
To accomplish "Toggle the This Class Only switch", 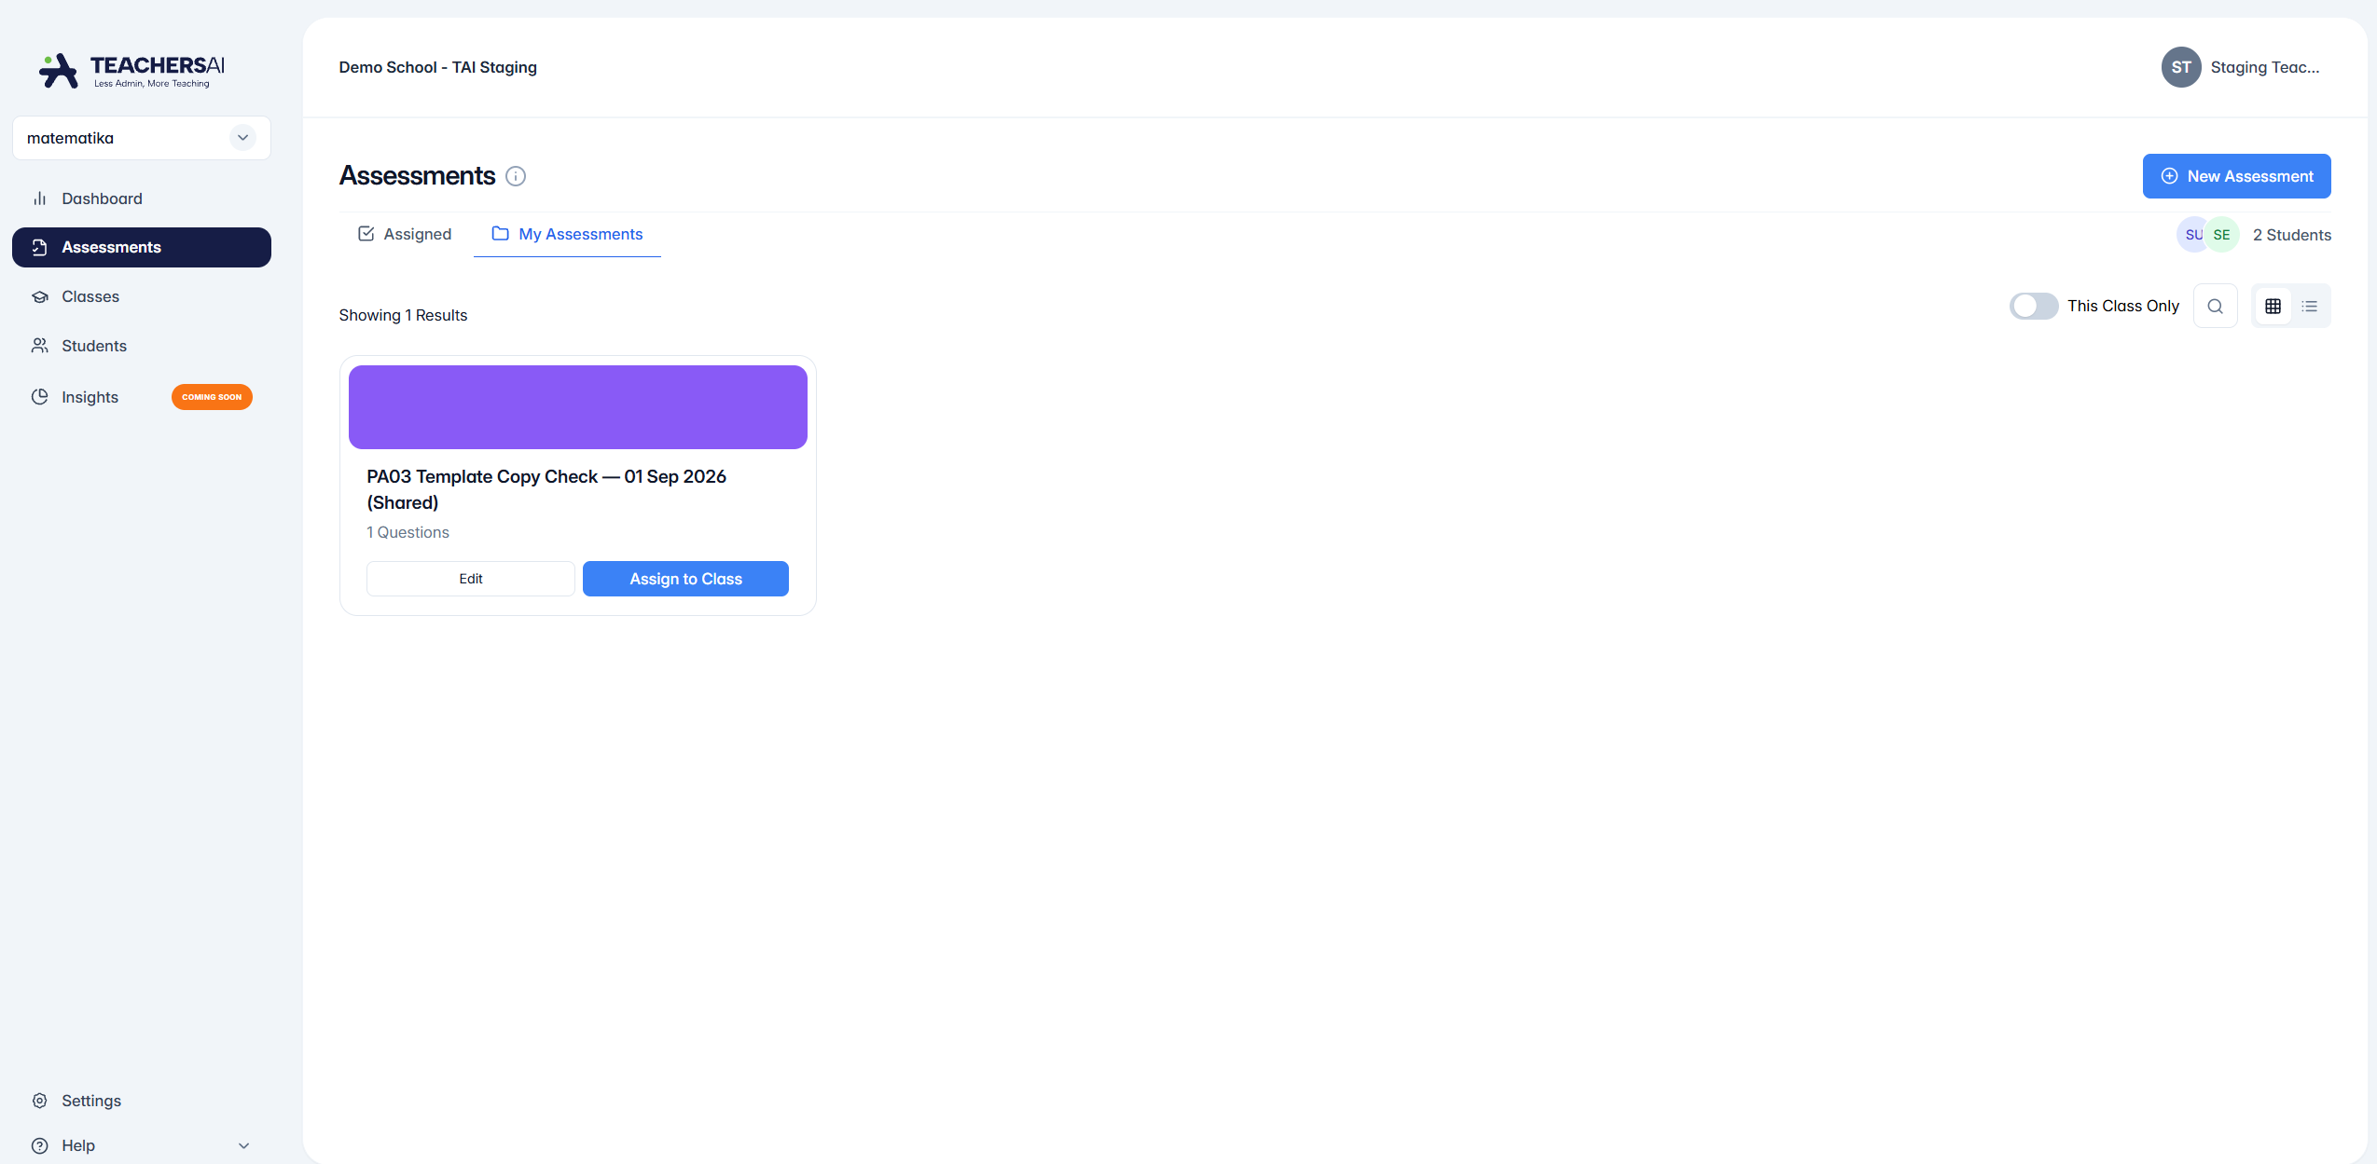I will click(2033, 306).
